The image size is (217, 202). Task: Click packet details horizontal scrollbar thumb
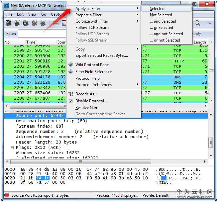click(x=81, y=161)
